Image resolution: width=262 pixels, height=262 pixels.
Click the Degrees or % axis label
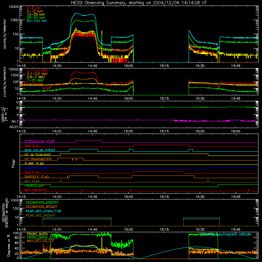click(9, 246)
